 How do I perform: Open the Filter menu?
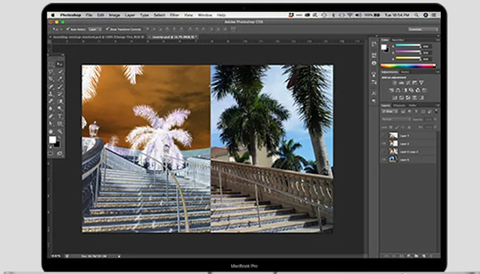click(174, 14)
